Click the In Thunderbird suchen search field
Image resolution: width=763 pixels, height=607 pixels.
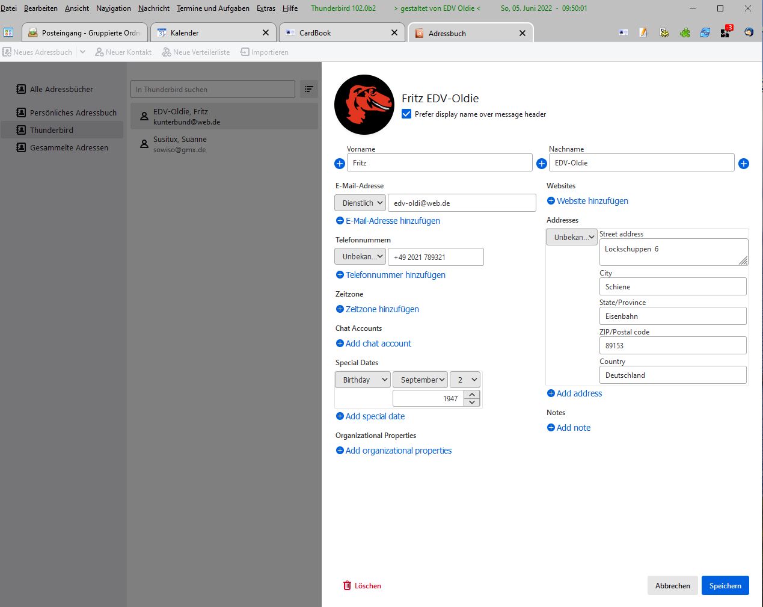click(x=213, y=89)
